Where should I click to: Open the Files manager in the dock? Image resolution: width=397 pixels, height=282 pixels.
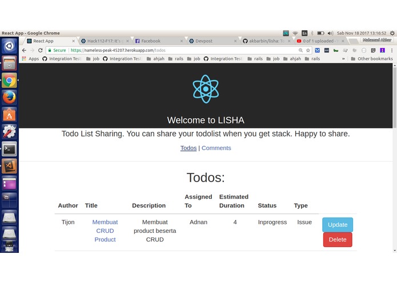pos(9,63)
